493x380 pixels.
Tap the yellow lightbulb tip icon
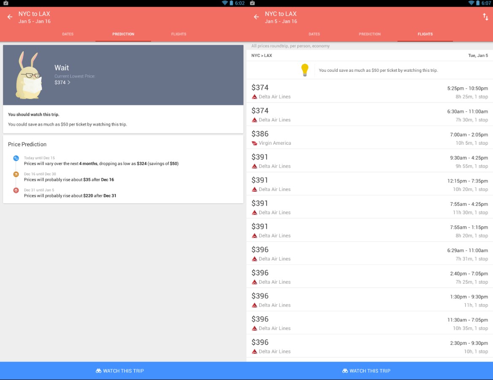point(305,70)
